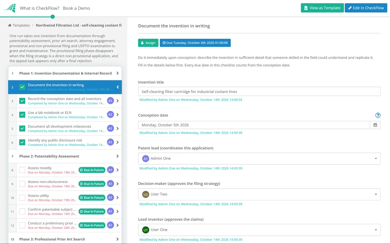
Task: Click the A1 avatar on Confirm patentable subject task
Action: pyautogui.click(x=110, y=211)
